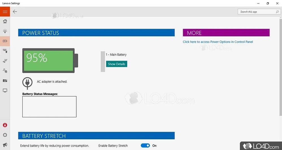Image resolution: width=282 pixels, height=150 pixels.
Task: Open Power Options in Control Panel link
Action: pyautogui.click(x=218, y=42)
